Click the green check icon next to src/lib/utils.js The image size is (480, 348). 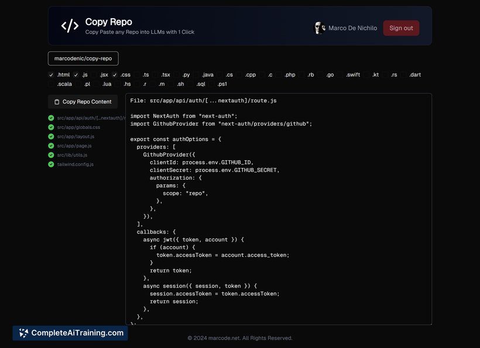point(51,155)
